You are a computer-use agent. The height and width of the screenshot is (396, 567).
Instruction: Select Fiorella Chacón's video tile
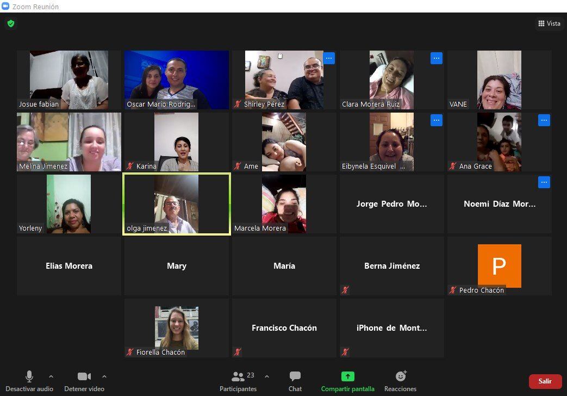pyautogui.click(x=176, y=327)
